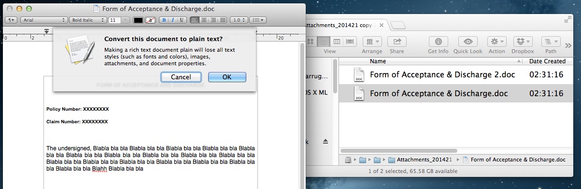Viewport: 581px width, 189px height.
Task: Click the eject icon in Finder sidebar
Action: point(325,141)
